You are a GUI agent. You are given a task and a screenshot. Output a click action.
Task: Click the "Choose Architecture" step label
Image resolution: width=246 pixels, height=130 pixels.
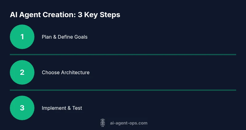[65, 73]
